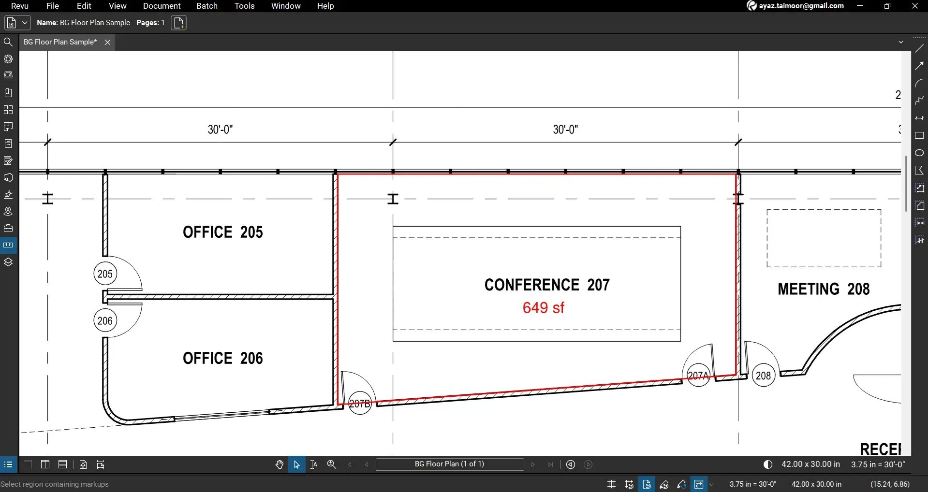Activate the Pan hand tool

pyautogui.click(x=280, y=464)
